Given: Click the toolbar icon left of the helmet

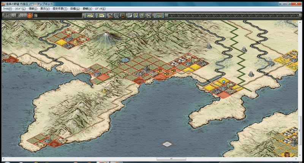Looking at the screenshot, I should click(x=117, y=16).
